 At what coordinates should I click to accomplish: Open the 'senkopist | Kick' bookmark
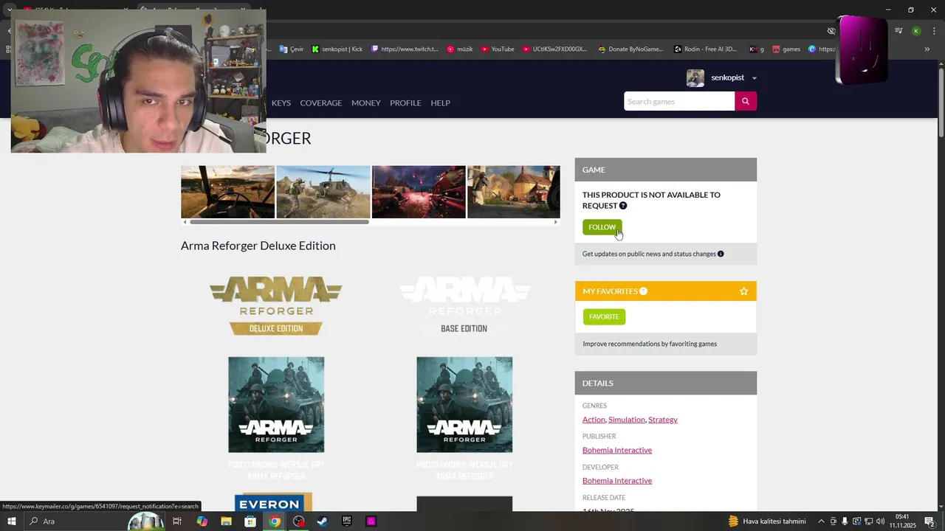[337, 49]
